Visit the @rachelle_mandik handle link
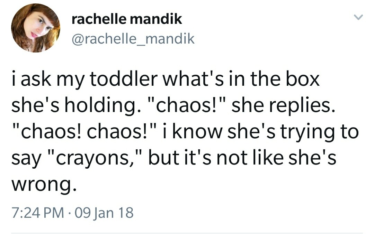This screenshot has height=234, width=374. 133,39
